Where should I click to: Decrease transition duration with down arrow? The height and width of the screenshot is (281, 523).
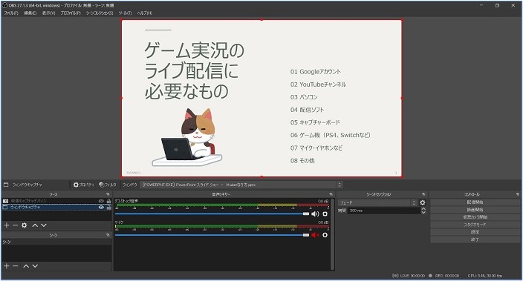[x=423, y=212]
